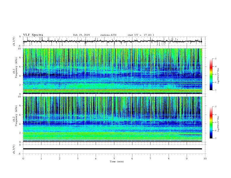Viewport: 231px width, 178px height.
Task: Click the "ch.1(V)" axis label
Action: 14,41
